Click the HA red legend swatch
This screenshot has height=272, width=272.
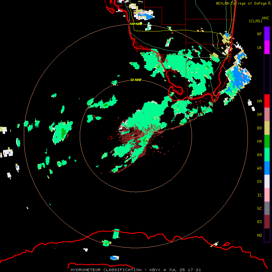click(267, 101)
